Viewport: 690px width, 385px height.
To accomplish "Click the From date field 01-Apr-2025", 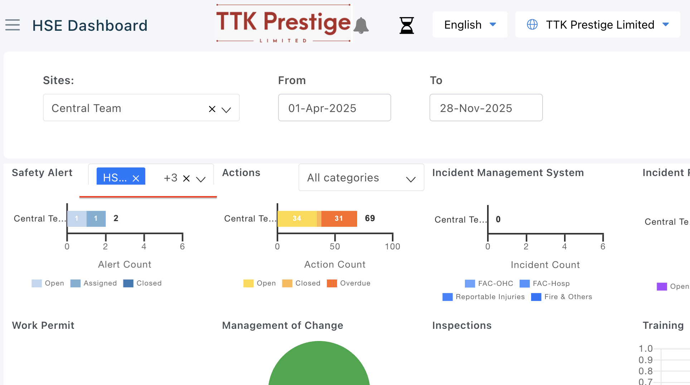I will pyautogui.click(x=334, y=108).
